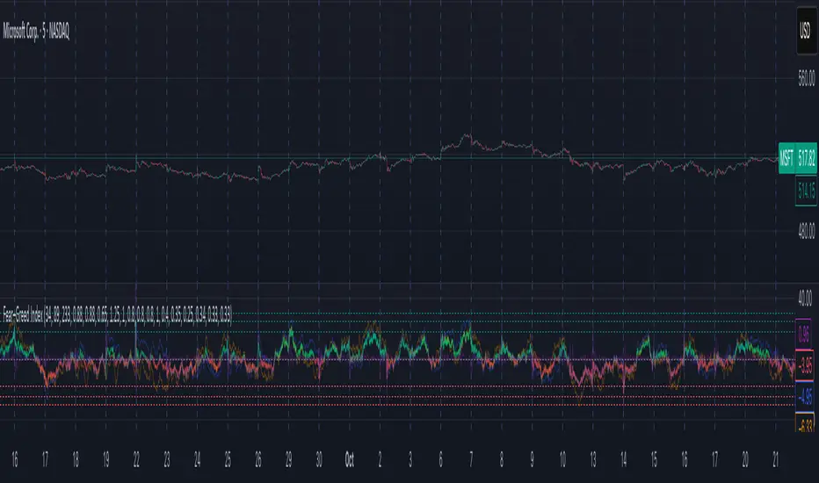Viewport: 819px width, 483px height.
Task: Click date 16 at left of time axis
Action: (x=15, y=458)
